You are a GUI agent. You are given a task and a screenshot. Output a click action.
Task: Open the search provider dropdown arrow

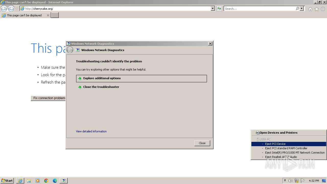pos(302,9)
